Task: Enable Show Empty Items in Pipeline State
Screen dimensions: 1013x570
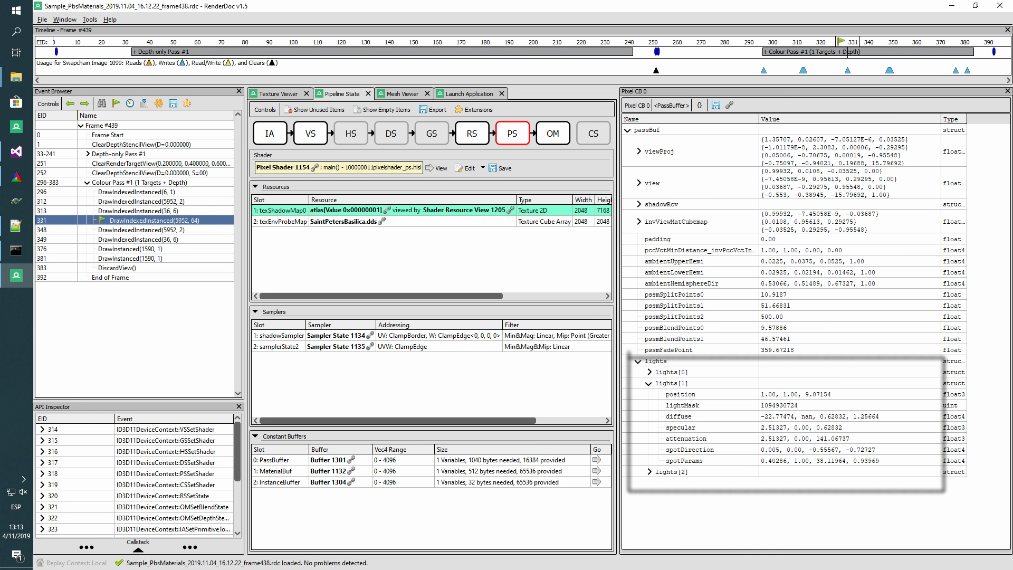Action: [382, 109]
